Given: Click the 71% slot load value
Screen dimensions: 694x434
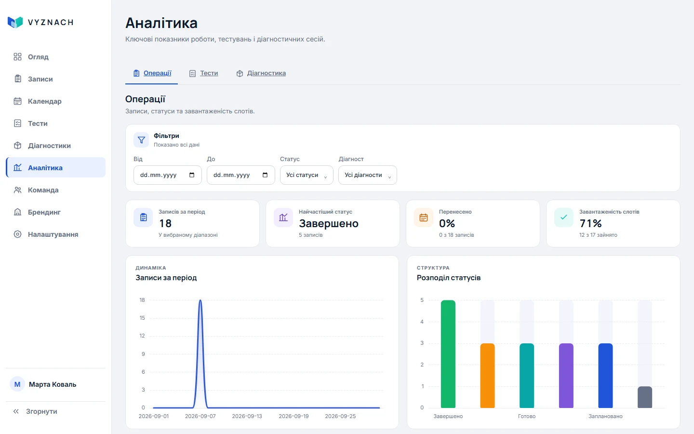Looking at the screenshot, I should click(591, 223).
